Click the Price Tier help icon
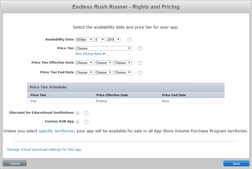 140,48
